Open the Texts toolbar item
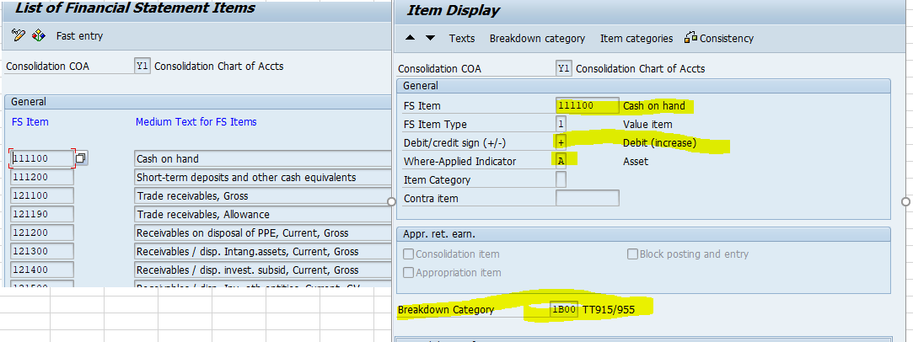913x342 pixels. click(461, 38)
